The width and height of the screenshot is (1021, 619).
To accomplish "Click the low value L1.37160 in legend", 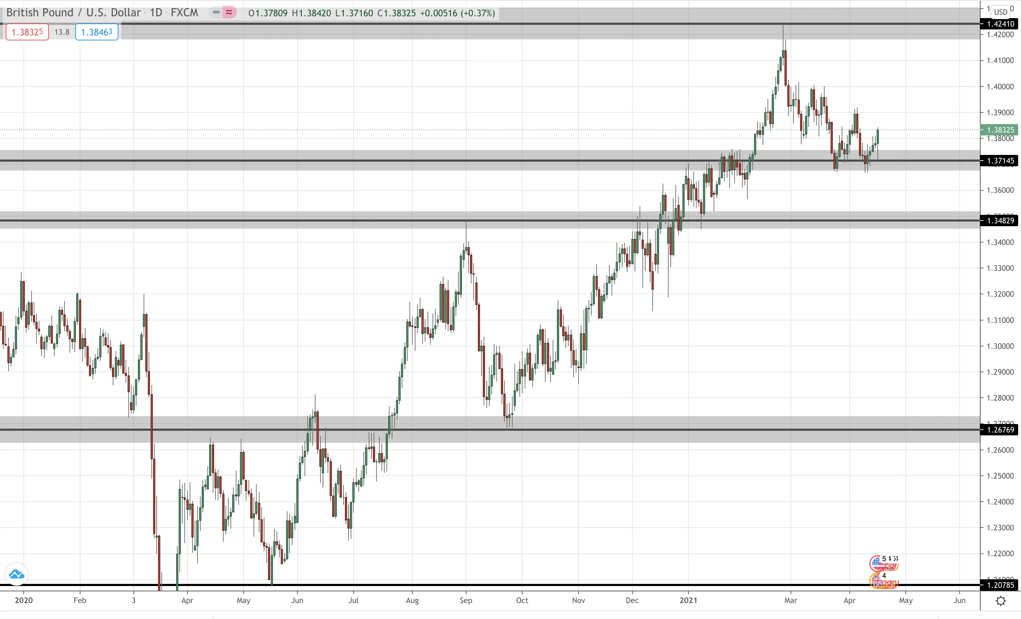I will point(354,13).
